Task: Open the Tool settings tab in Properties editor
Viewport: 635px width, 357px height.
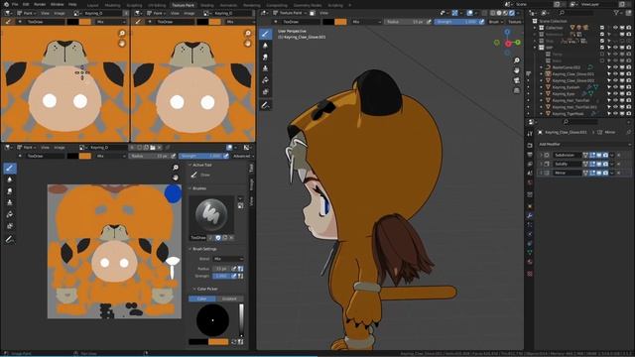Action: tap(530, 134)
